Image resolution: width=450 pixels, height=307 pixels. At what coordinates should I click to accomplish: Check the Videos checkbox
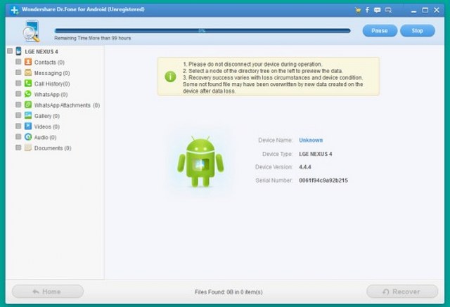[18, 126]
